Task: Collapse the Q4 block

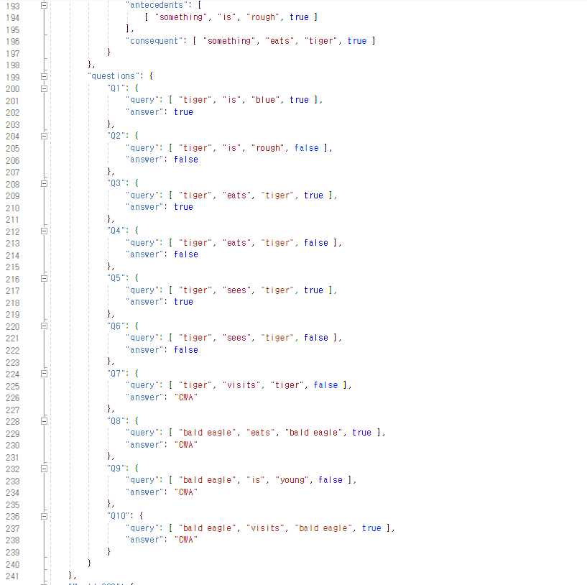Action: (x=44, y=230)
